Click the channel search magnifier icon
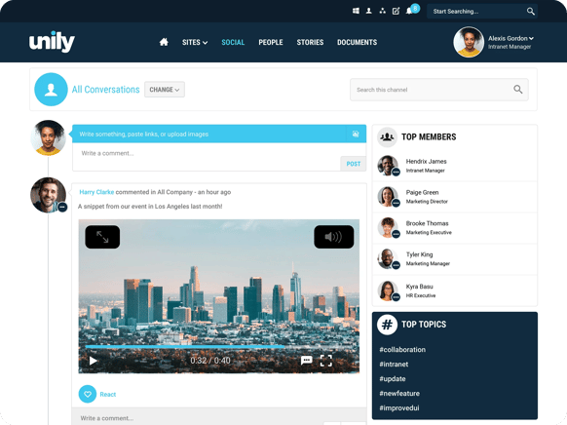This screenshot has width=567, height=425. [x=518, y=90]
